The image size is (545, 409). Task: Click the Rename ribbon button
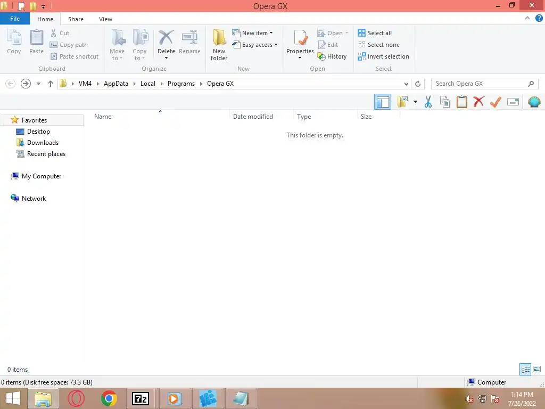(x=189, y=42)
